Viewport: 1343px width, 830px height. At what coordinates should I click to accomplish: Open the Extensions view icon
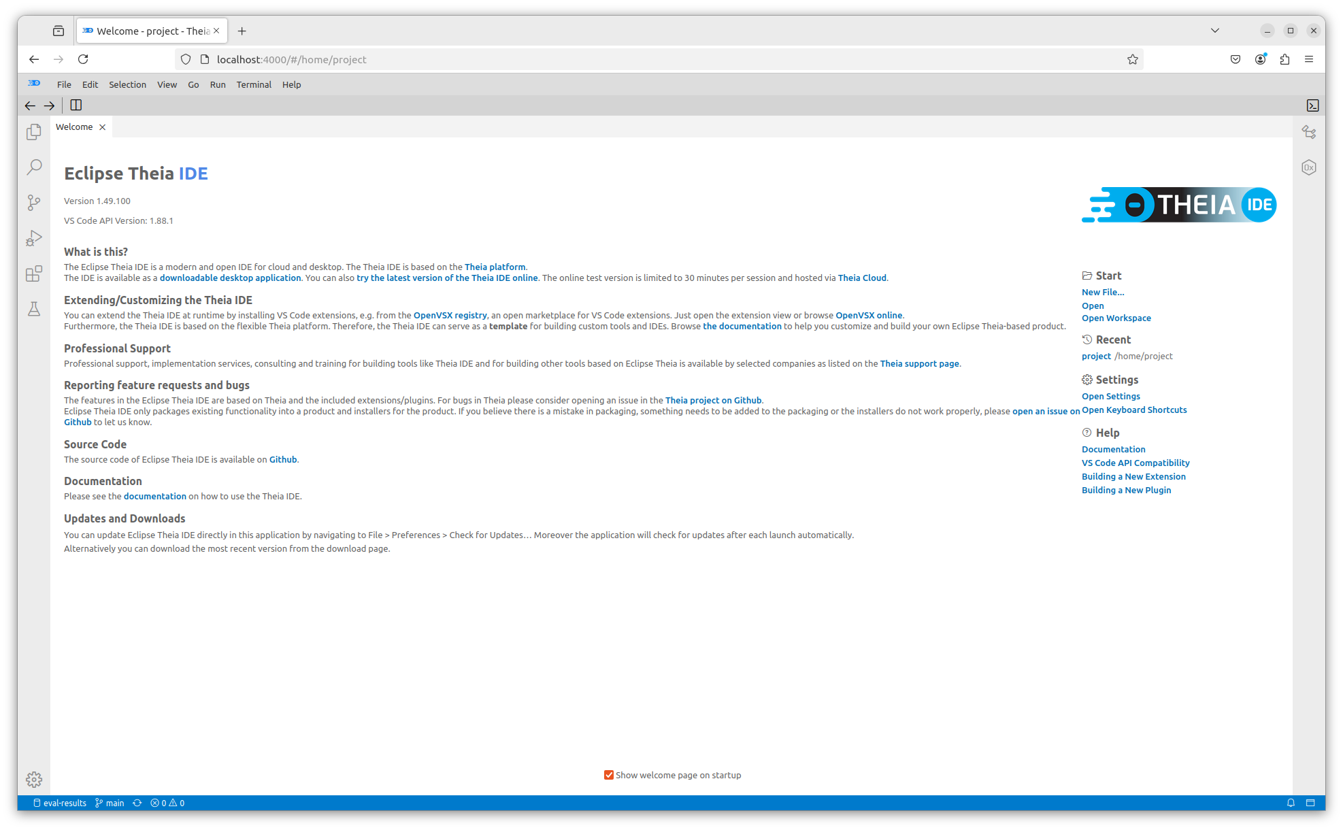click(34, 273)
